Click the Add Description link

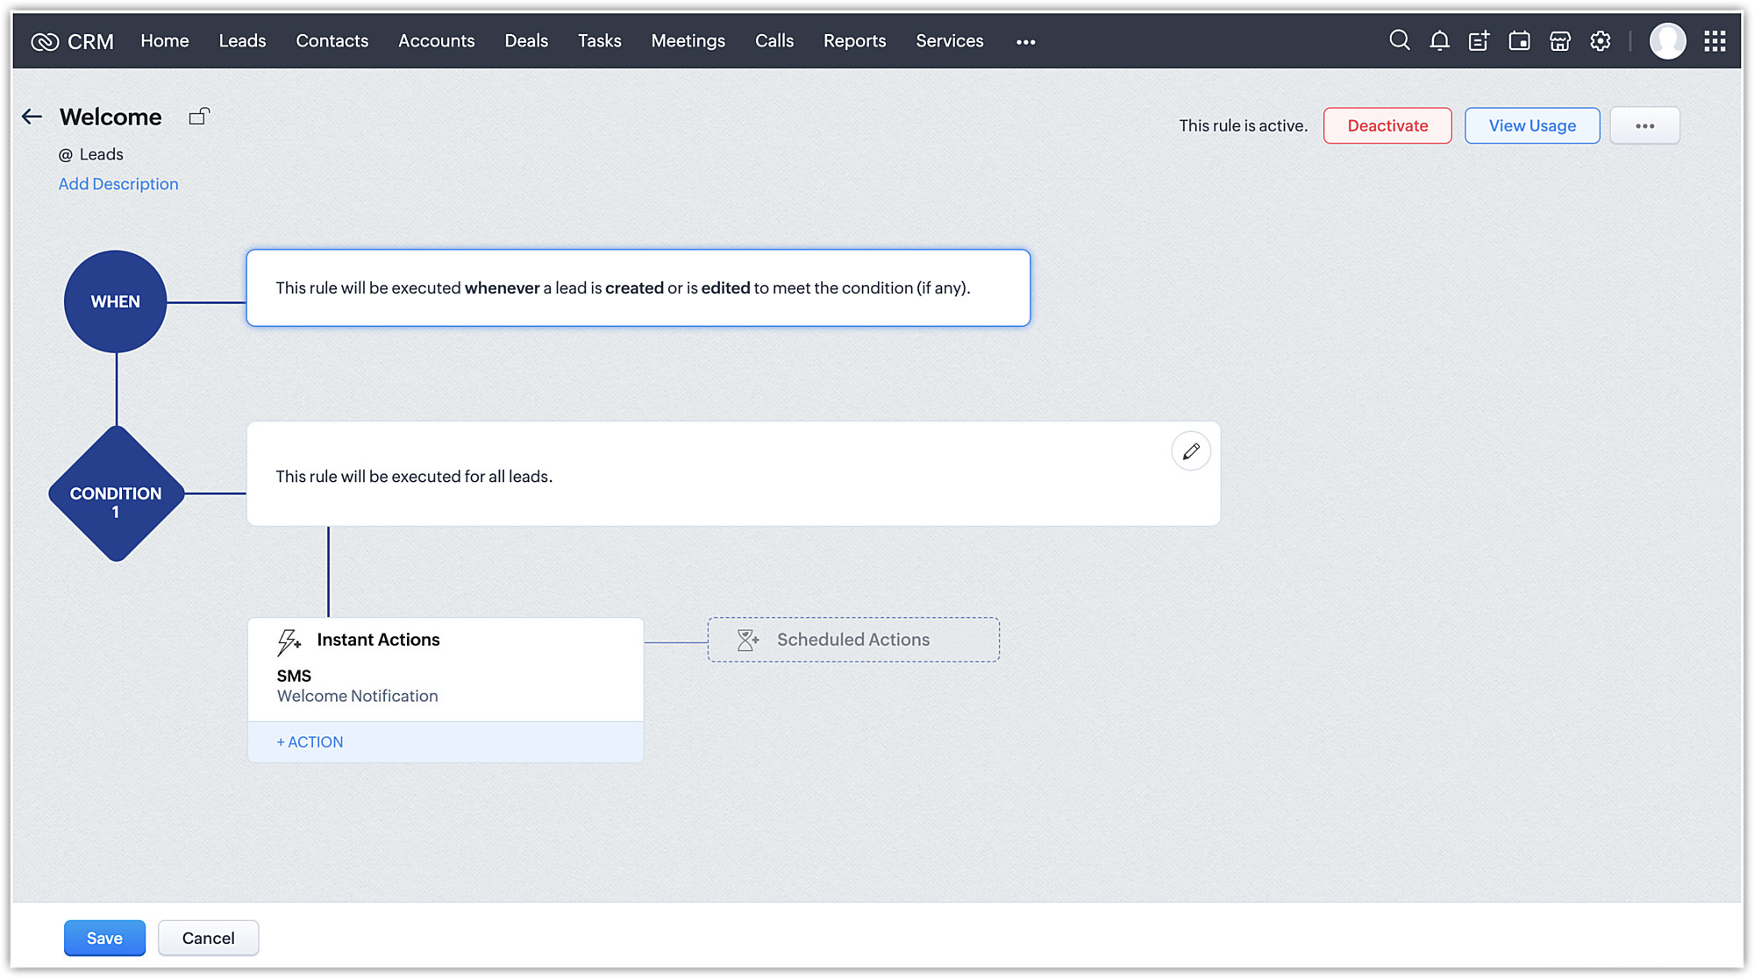(x=118, y=184)
